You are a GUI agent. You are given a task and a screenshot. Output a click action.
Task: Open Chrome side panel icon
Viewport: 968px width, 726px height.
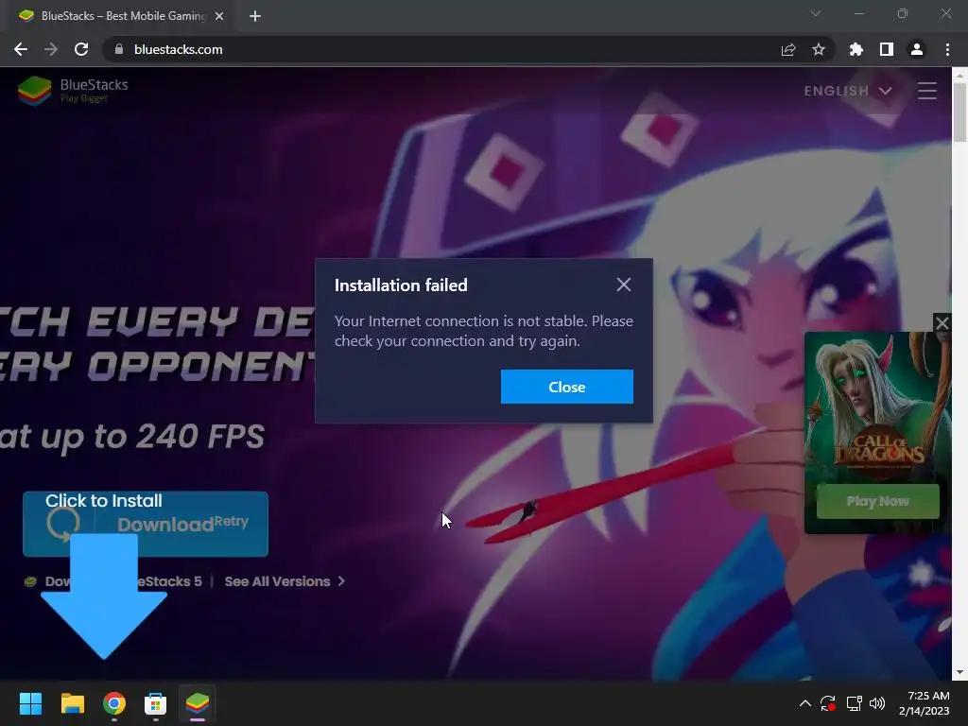pos(887,49)
